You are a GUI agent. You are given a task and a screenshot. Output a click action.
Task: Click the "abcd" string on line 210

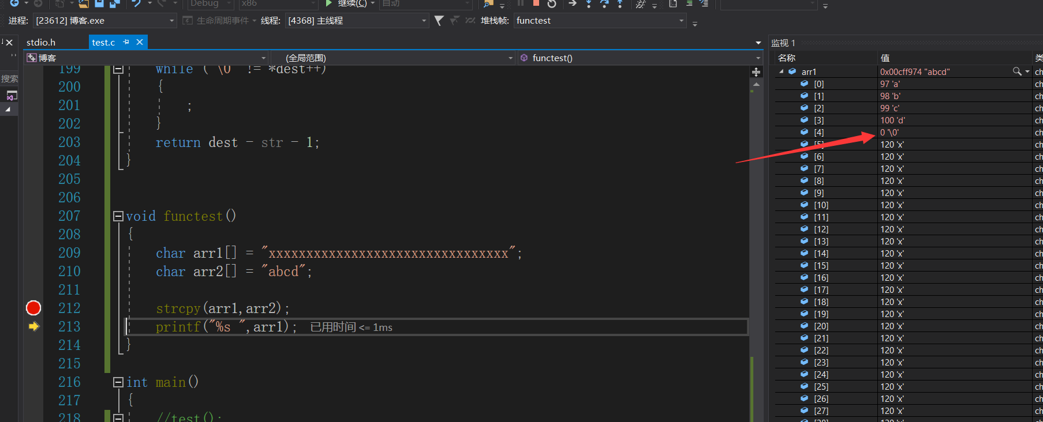point(283,272)
